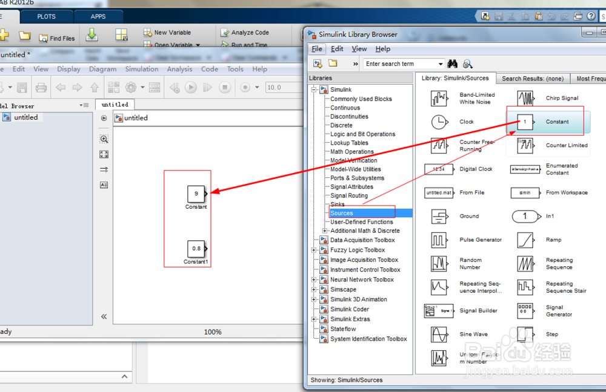Click the binoculars search icon
606x392 pixels.
tap(452, 64)
